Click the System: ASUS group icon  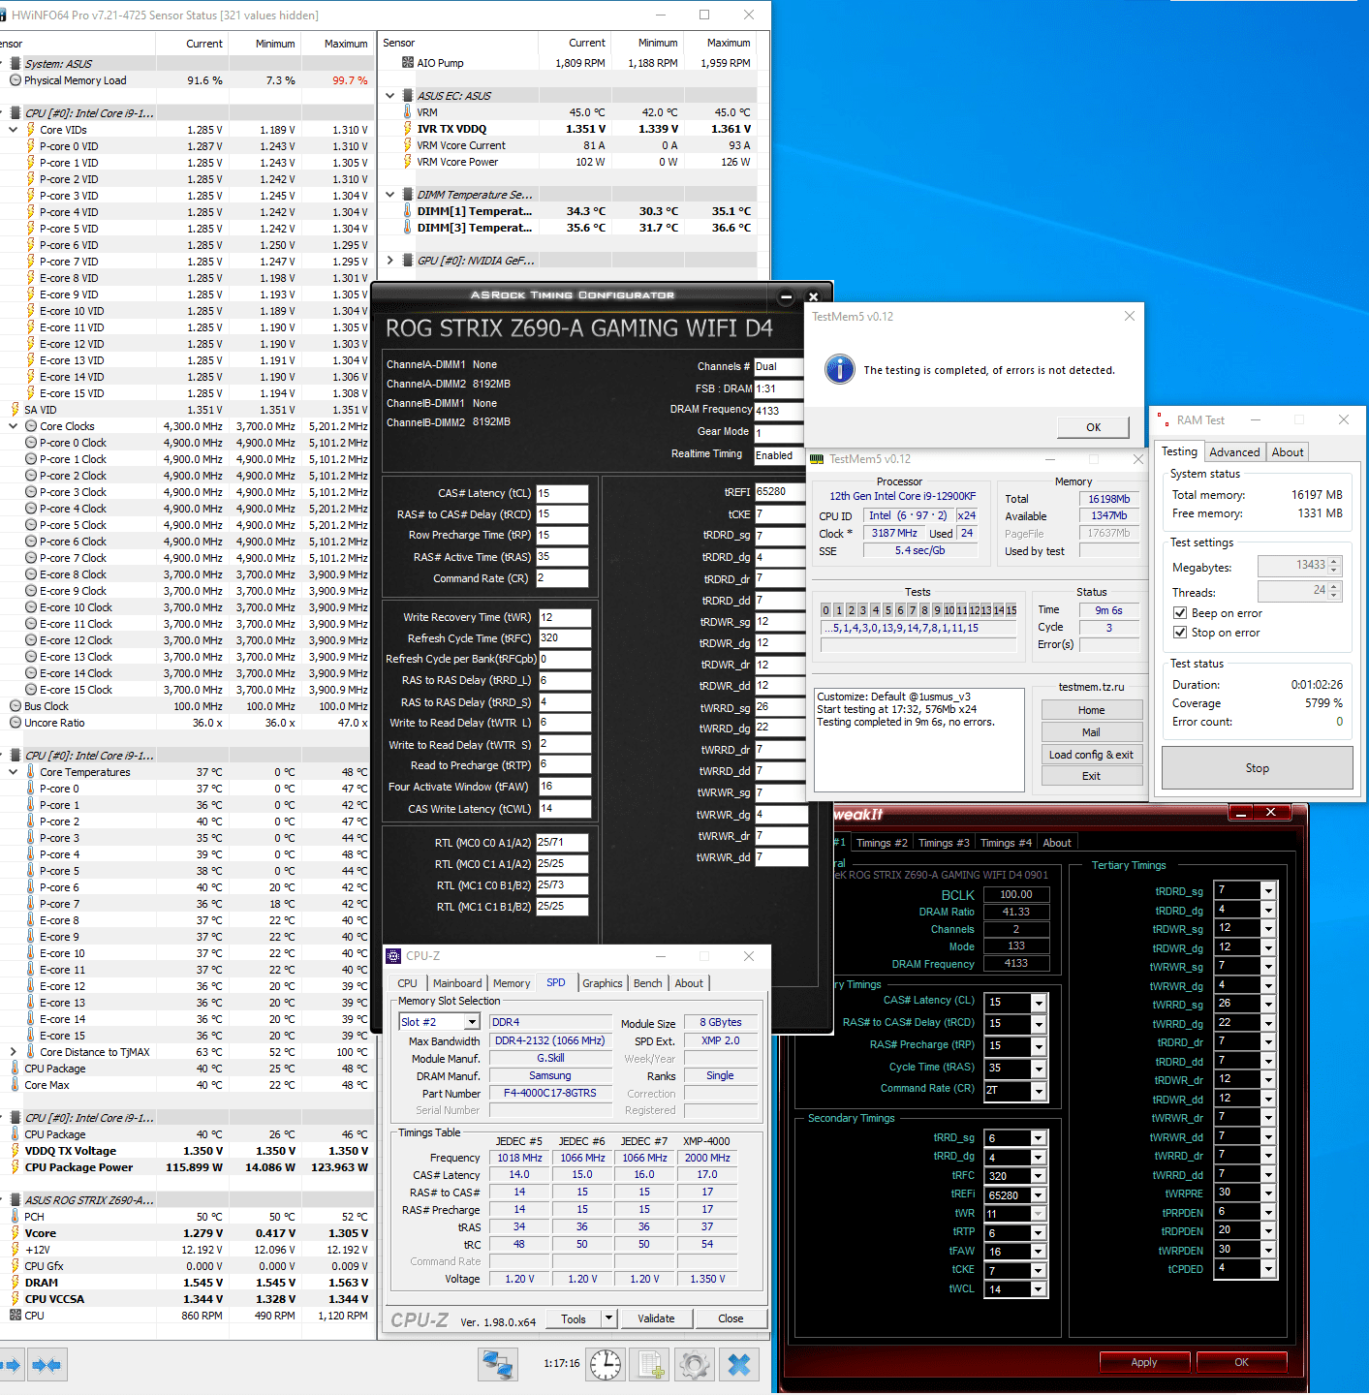point(16,64)
